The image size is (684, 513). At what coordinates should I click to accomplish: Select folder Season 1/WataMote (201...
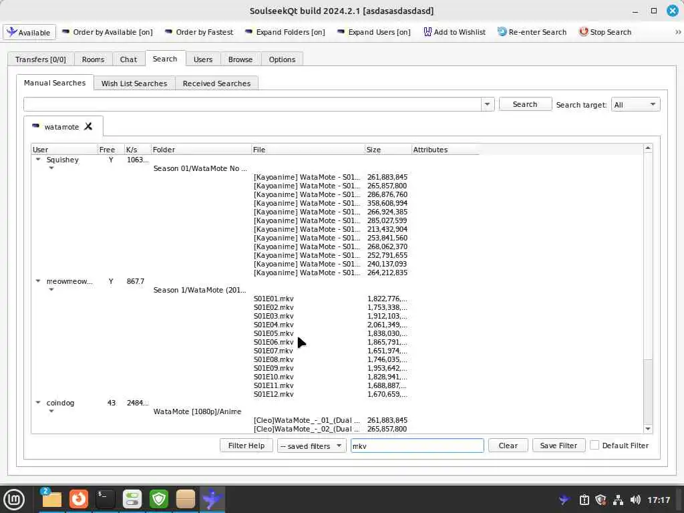pyautogui.click(x=200, y=290)
